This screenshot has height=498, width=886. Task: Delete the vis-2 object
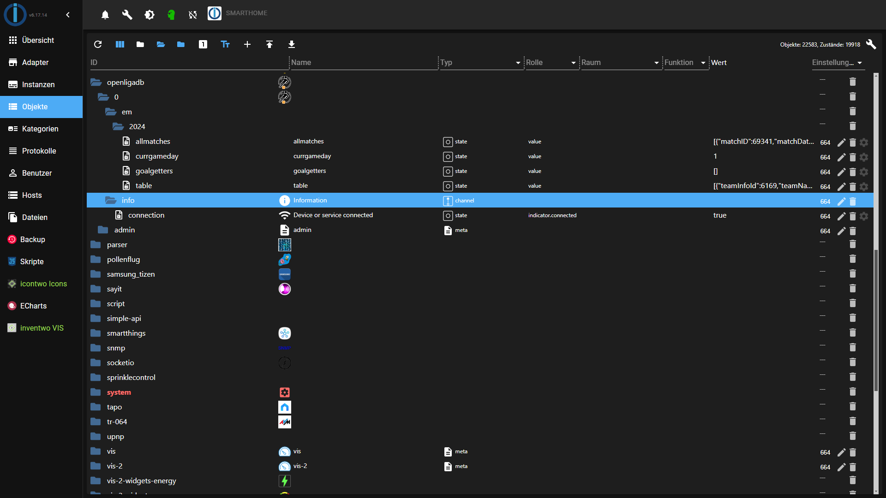pos(853,467)
